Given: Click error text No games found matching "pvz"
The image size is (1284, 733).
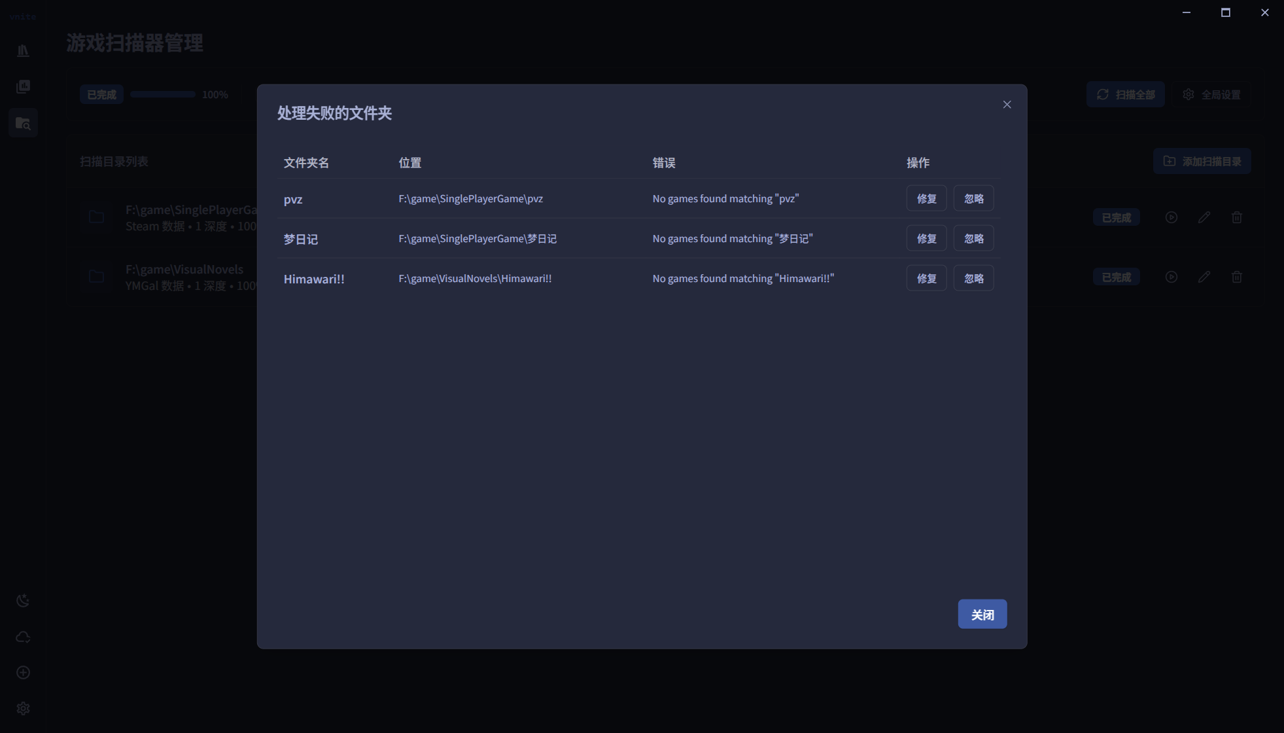Looking at the screenshot, I should [725, 198].
